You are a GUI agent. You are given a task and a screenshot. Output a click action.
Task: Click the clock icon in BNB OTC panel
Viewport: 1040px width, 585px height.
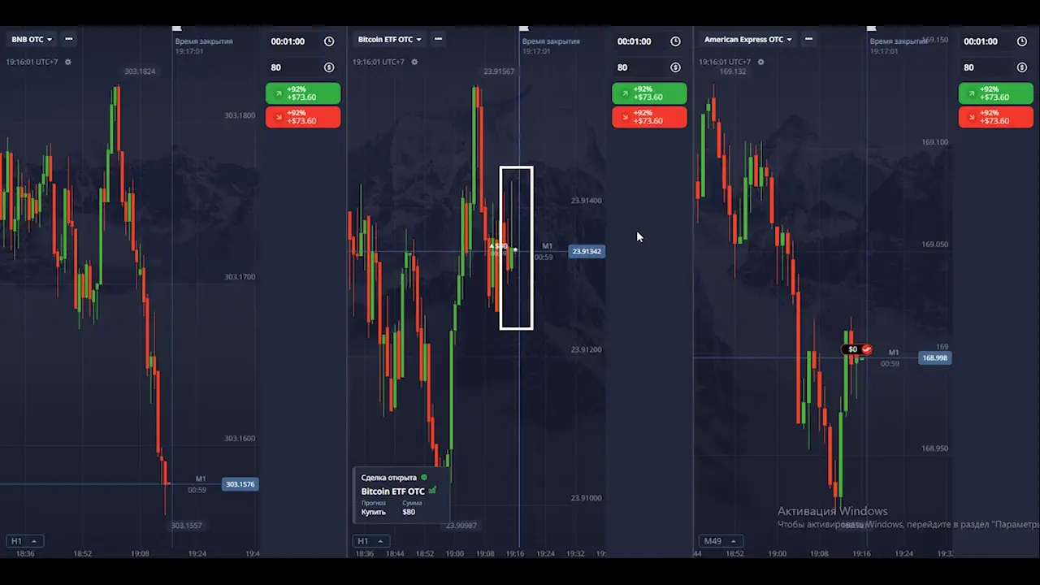(329, 41)
